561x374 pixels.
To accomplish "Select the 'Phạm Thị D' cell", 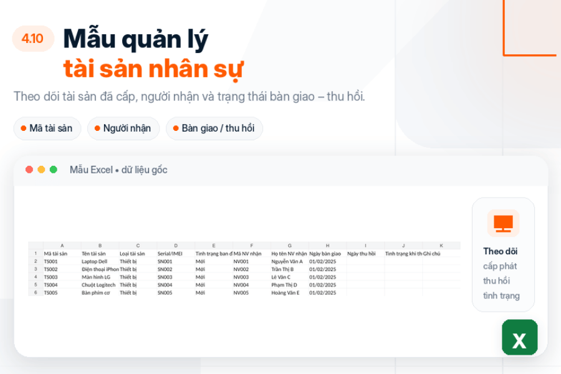I will (x=290, y=285).
